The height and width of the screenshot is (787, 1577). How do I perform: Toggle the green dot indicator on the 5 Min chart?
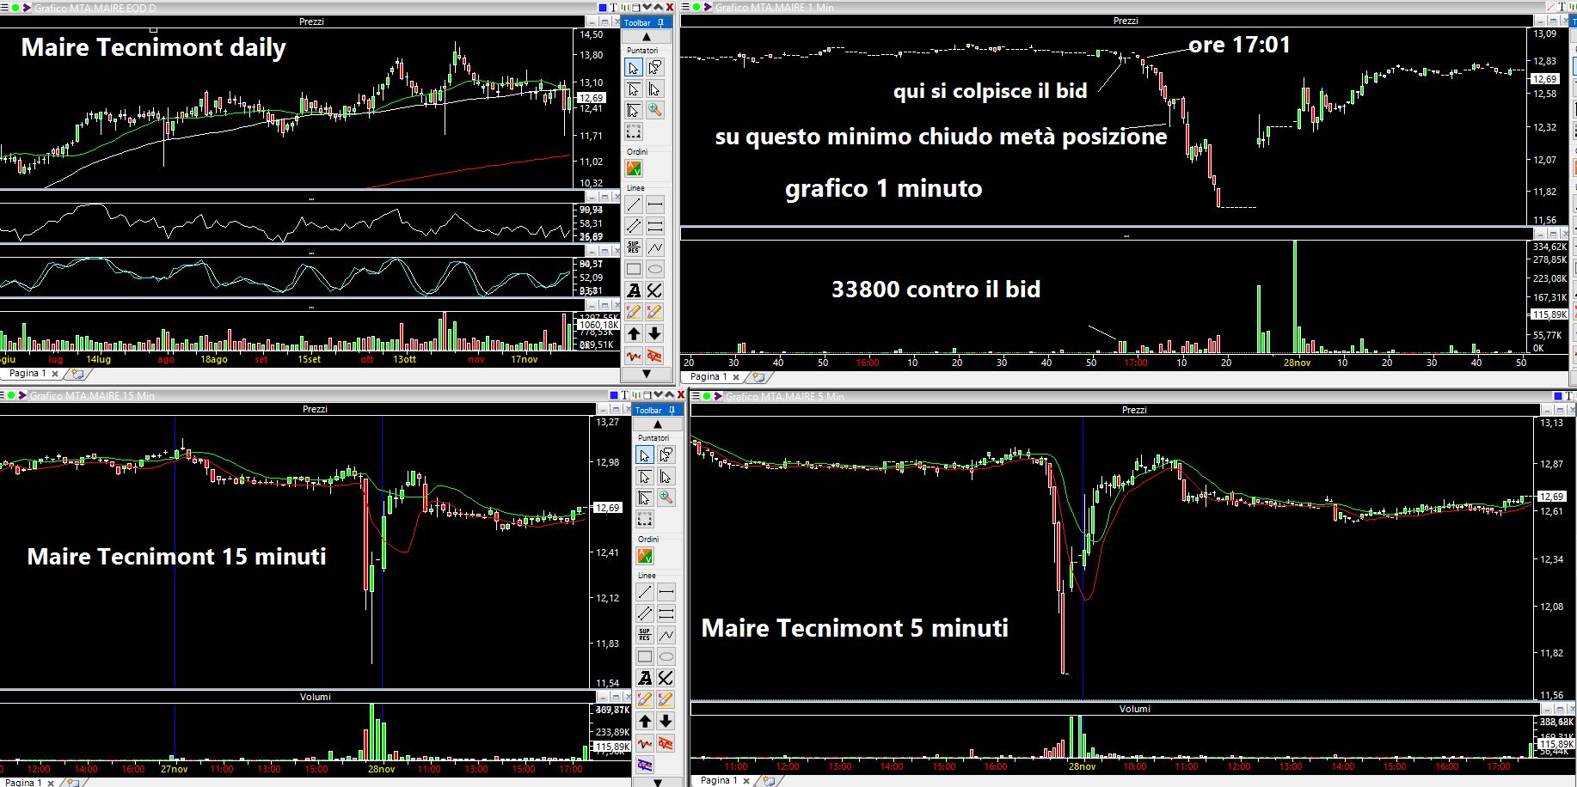coord(706,396)
